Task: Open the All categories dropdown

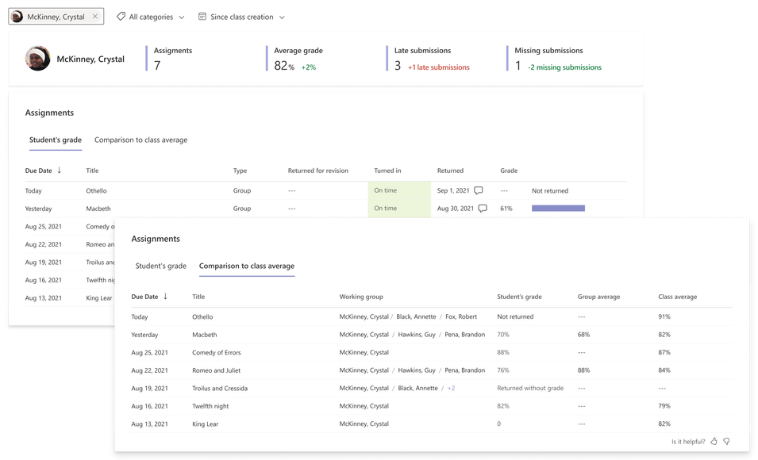Action: (x=150, y=17)
